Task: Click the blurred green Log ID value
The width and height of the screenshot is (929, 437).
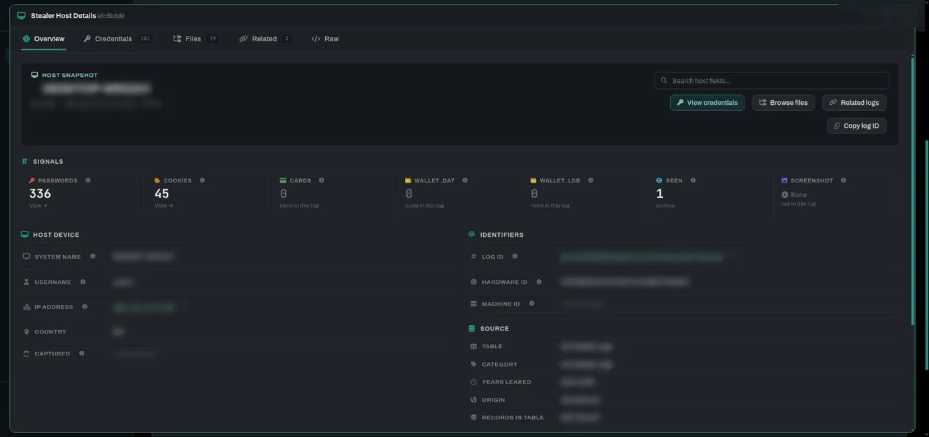Action: (641, 257)
